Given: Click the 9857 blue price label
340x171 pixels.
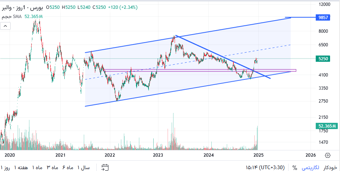Looking at the screenshot, I should (323, 18).
